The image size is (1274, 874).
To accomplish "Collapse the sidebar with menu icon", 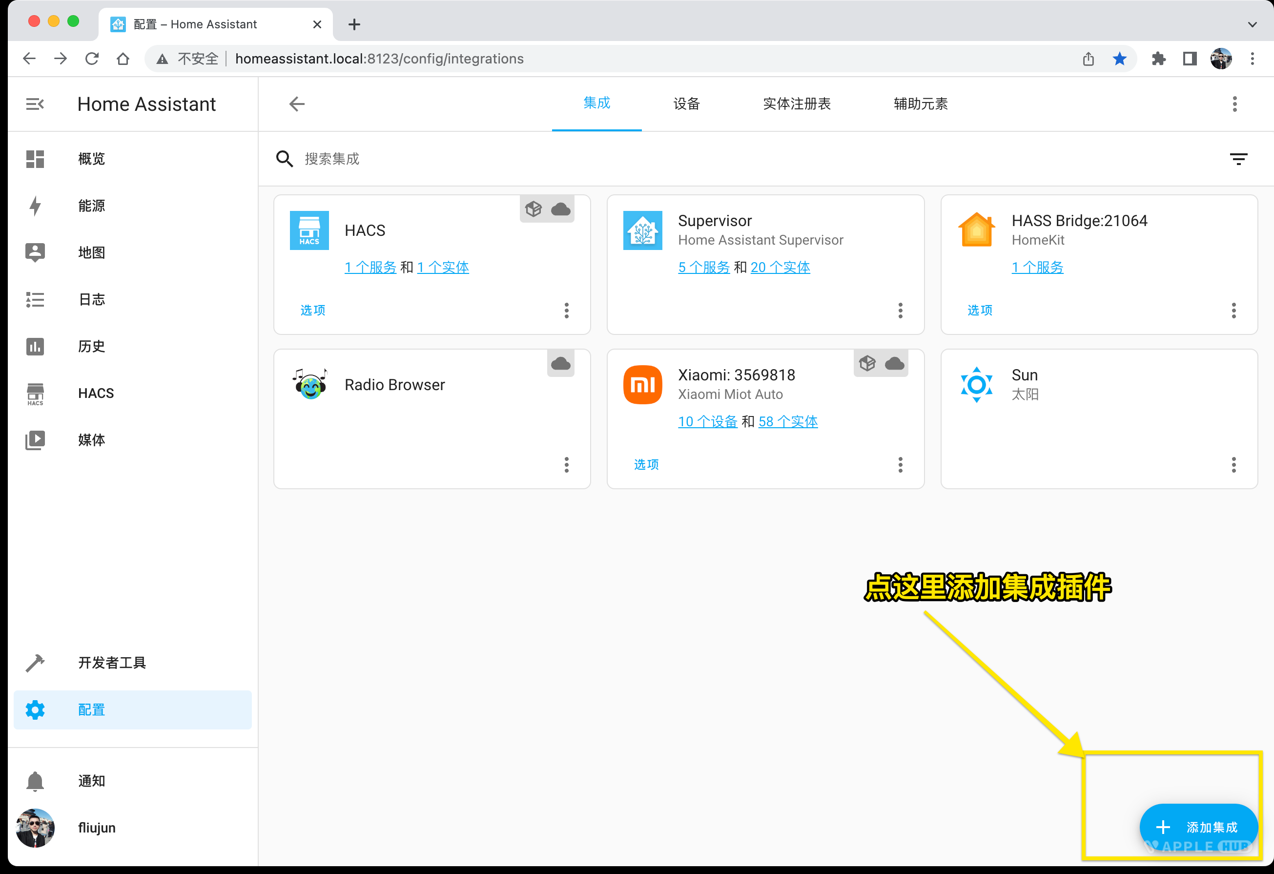I will pos(35,104).
